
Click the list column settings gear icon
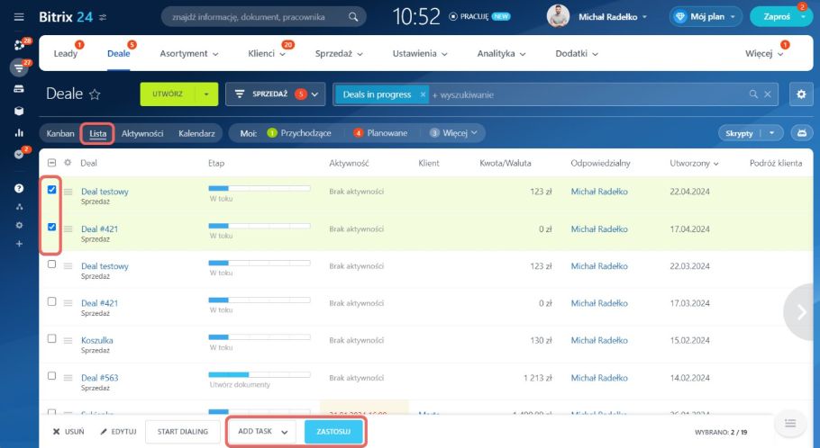[68, 164]
